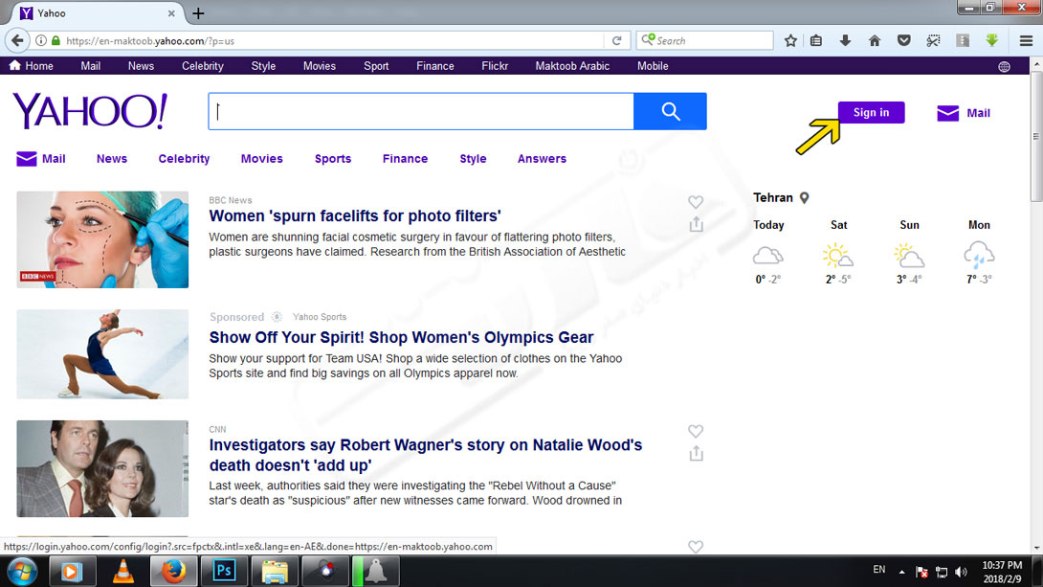Image resolution: width=1043 pixels, height=587 pixels.
Task: Click the EN language indicator in the tray
Action: (x=878, y=570)
